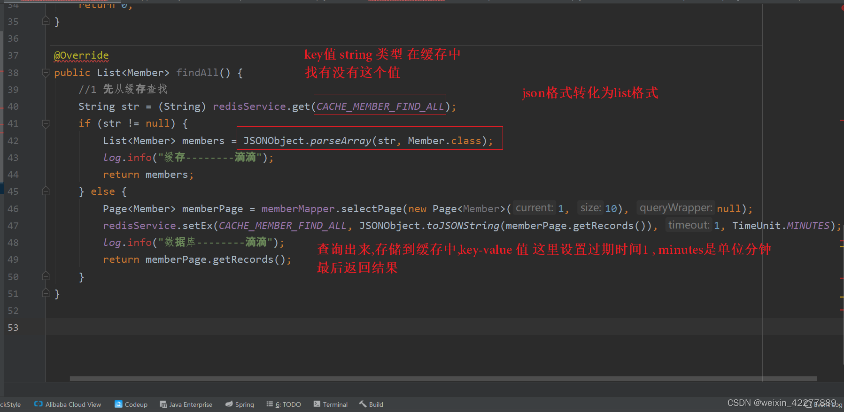The height and width of the screenshot is (412, 844).
Task: Click 'String str' declaration on line 40
Action: pyautogui.click(x=109, y=107)
